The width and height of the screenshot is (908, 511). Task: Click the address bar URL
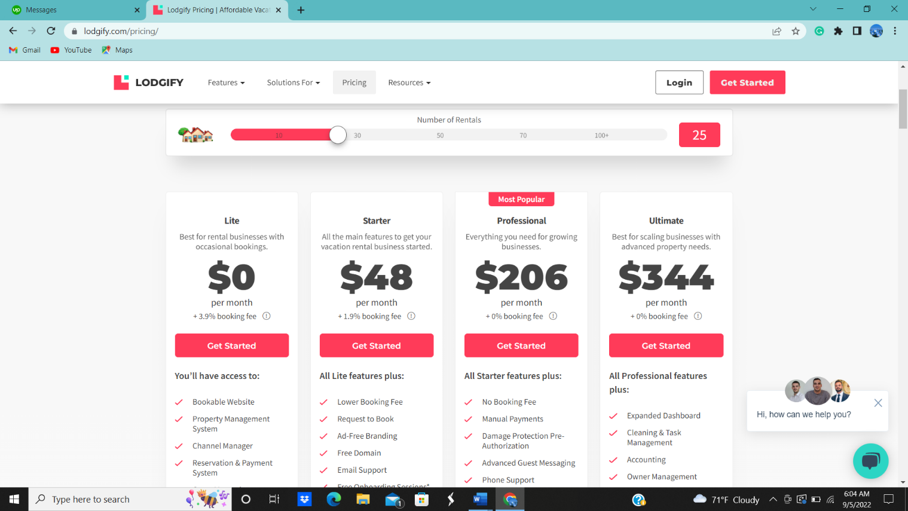(x=121, y=31)
